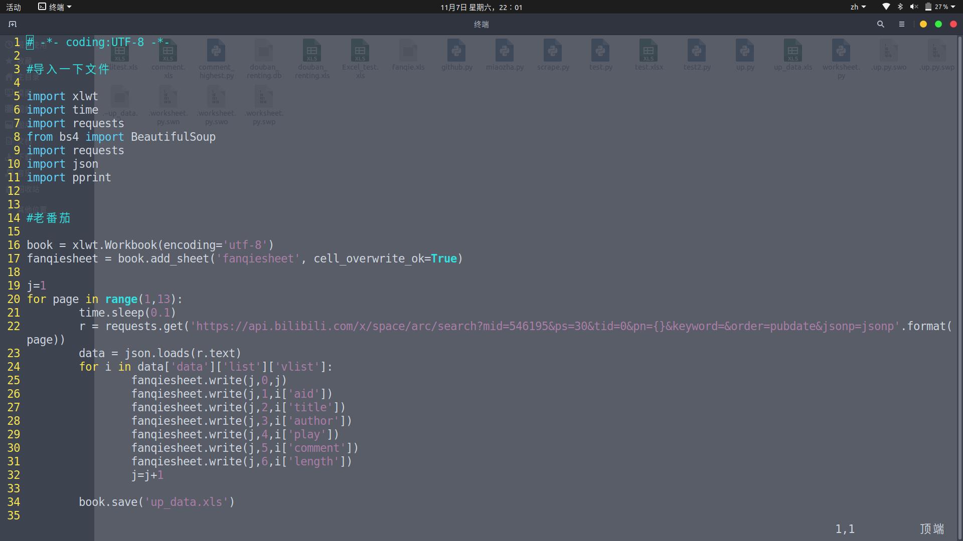This screenshot has height=541, width=963.
Task: Click the 'time.sleep(0.1)' line
Action: click(127, 313)
